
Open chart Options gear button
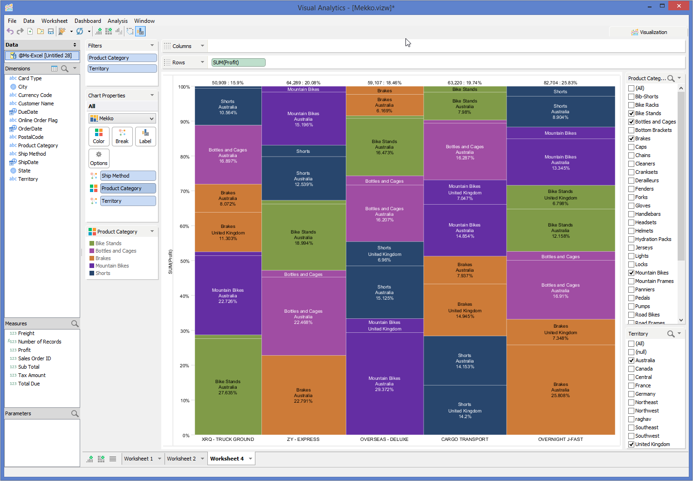[x=99, y=158]
